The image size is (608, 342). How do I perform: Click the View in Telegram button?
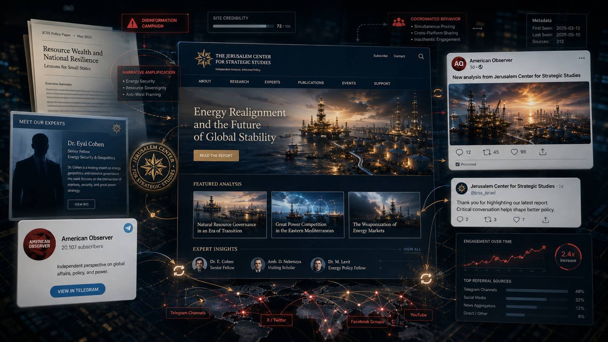coord(78,290)
